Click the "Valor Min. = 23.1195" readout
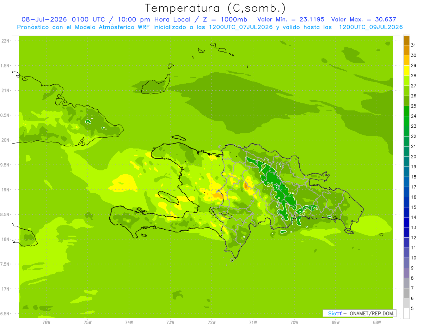The width and height of the screenshot is (423, 327). click(291, 19)
